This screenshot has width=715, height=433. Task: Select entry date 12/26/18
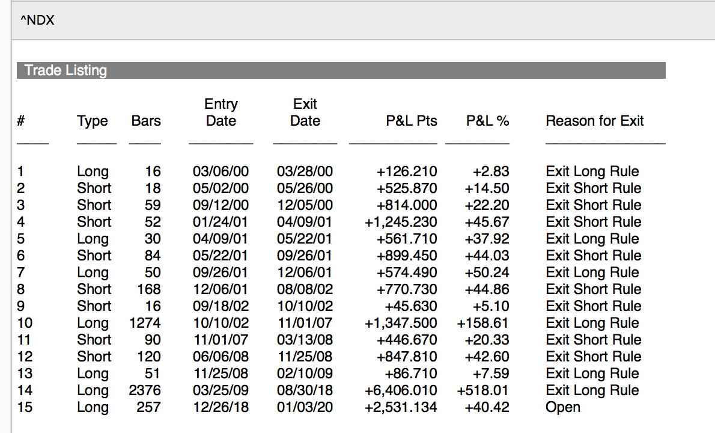221,407
